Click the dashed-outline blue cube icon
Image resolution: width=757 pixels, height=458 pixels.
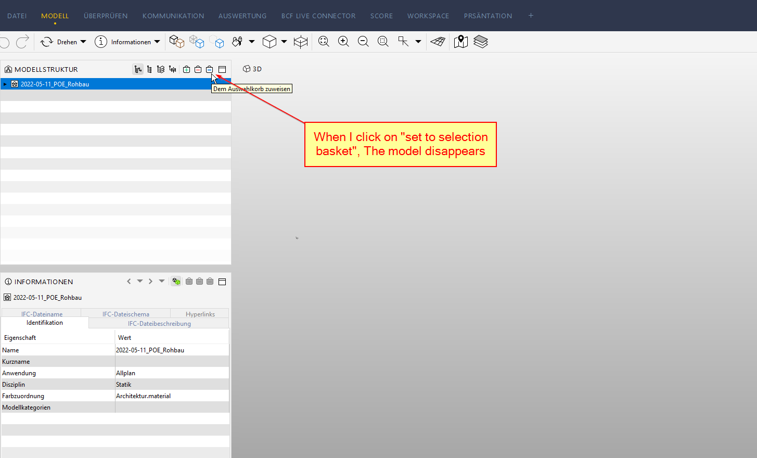216,42
